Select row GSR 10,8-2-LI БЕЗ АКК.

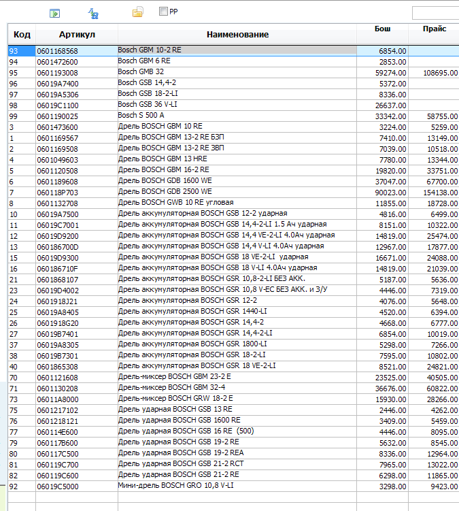click(233, 279)
